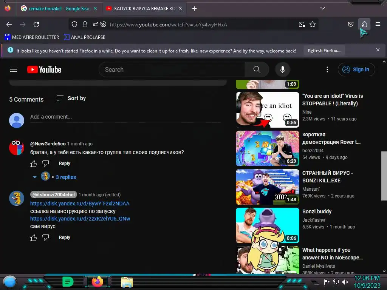Bookmark this page with the star icon
The height and width of the screenshot is (290, 387).
point(313,25)
